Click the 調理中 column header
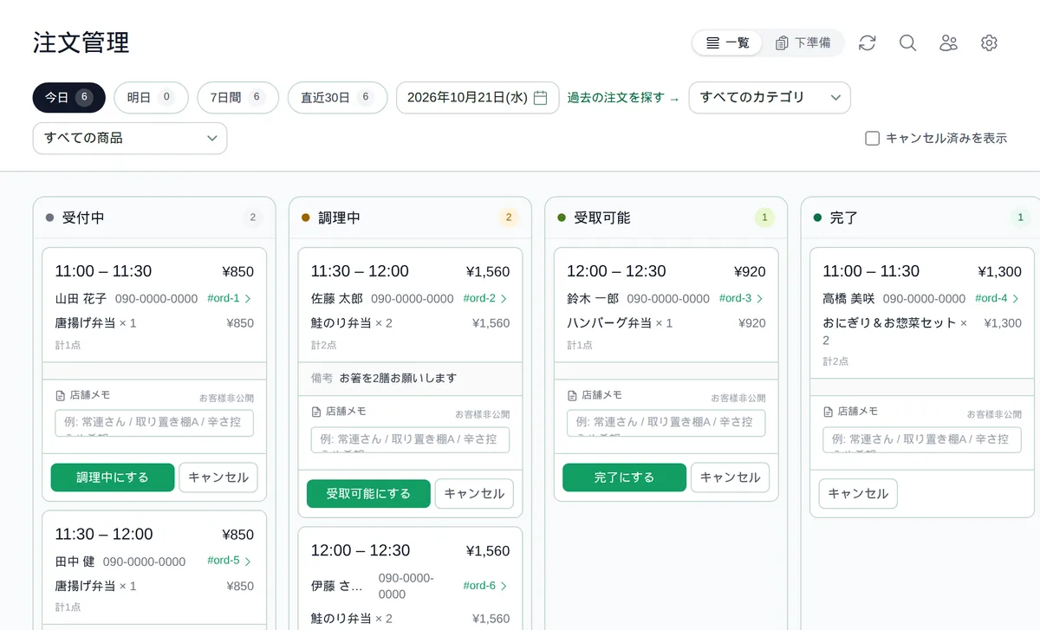This screenshot has height=630, width=1040. point(410,218)
